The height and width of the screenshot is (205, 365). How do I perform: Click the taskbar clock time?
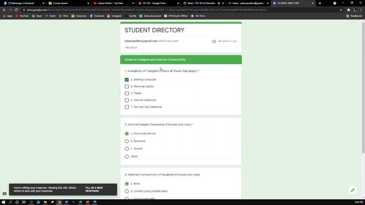tap(359, 202)
